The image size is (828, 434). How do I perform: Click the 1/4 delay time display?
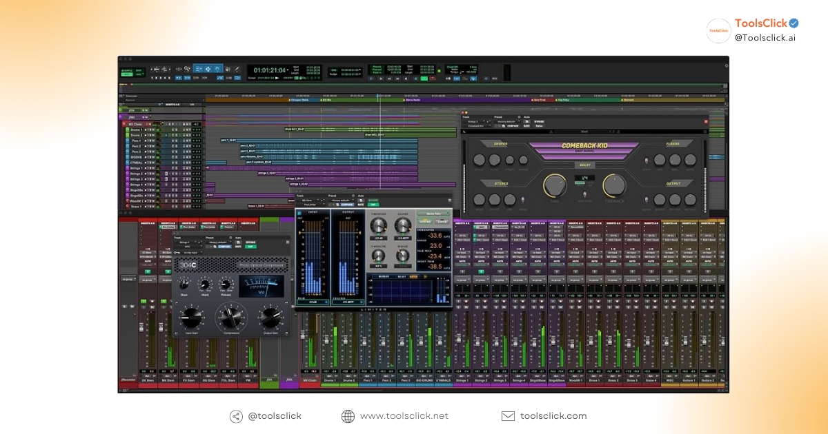point(584,178)
